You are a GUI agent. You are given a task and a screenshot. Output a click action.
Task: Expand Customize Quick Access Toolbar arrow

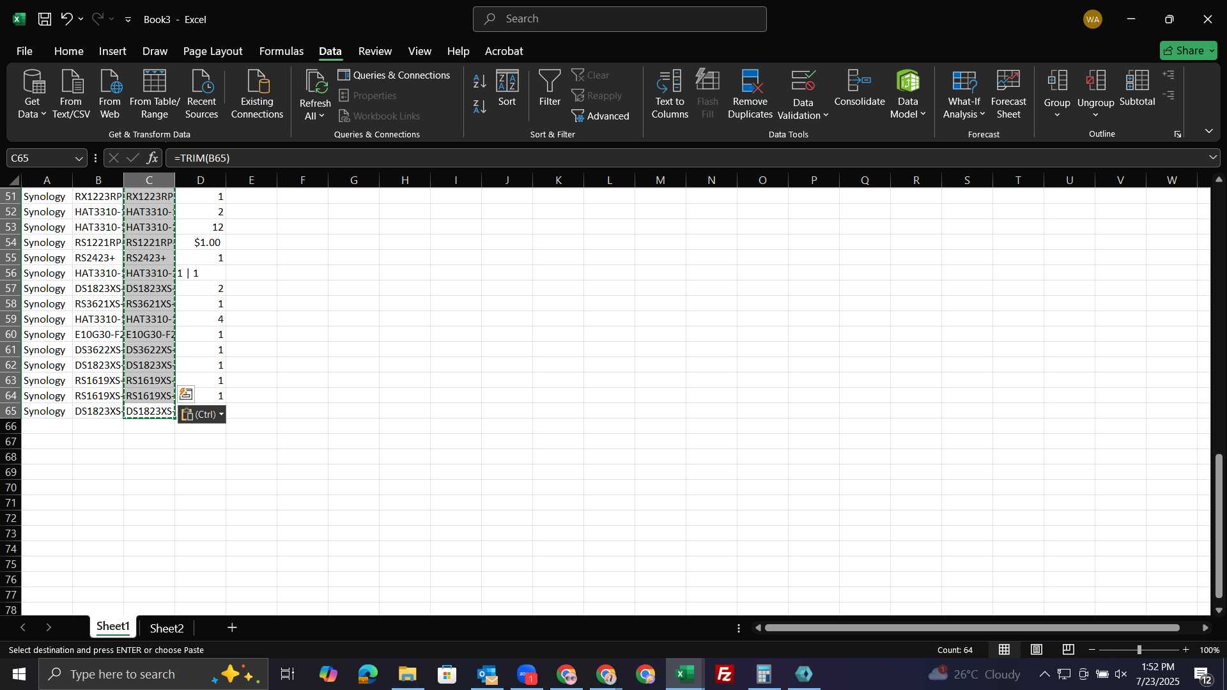pos(128,20)
